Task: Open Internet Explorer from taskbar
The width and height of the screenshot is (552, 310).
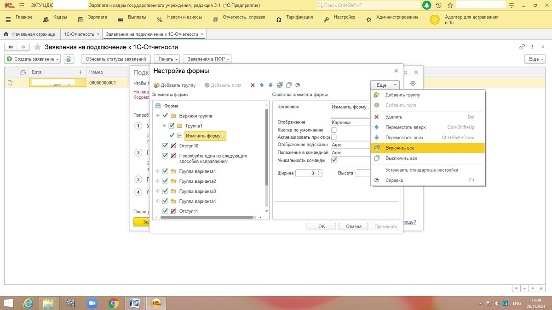Action: (28, 303)
